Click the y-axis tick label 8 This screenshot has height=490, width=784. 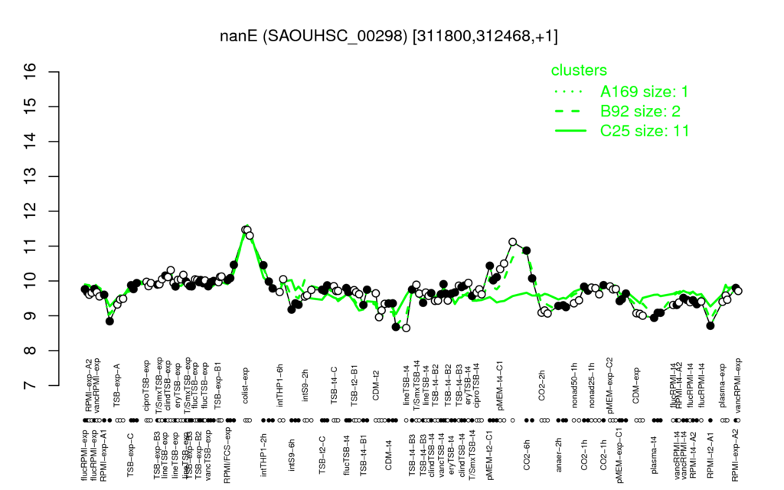31,351
